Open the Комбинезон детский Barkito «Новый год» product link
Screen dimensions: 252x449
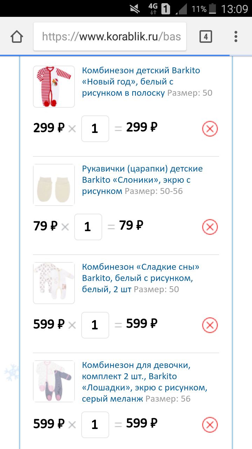point(141,82)
